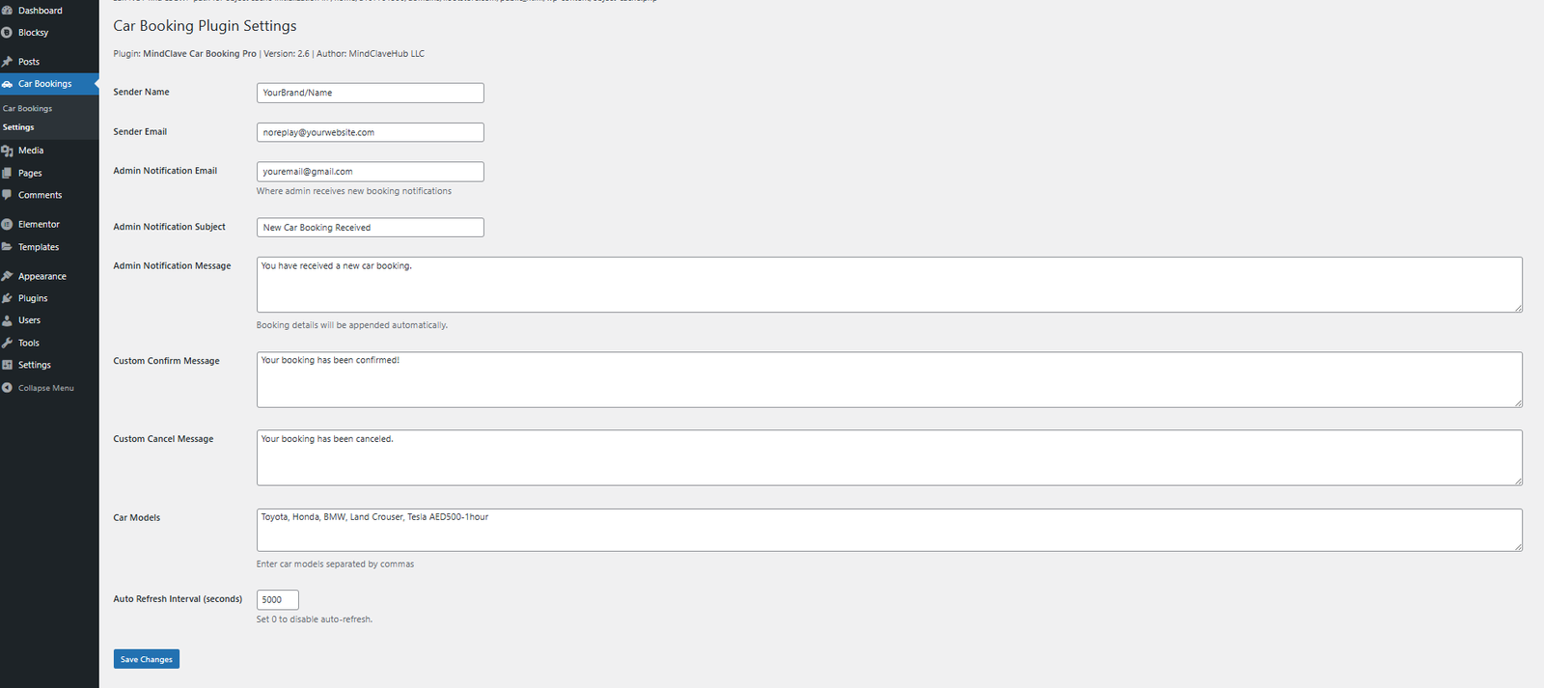
Task: Click the Car Models text area
Action: point(888,530)
